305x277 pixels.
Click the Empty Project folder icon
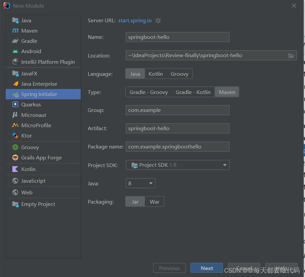pyautogui.click(x=15, y=204)
